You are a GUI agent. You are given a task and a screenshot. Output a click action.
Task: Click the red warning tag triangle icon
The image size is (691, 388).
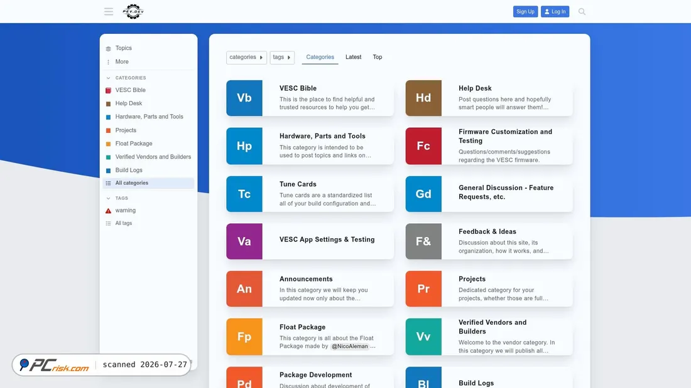point(109,211)
